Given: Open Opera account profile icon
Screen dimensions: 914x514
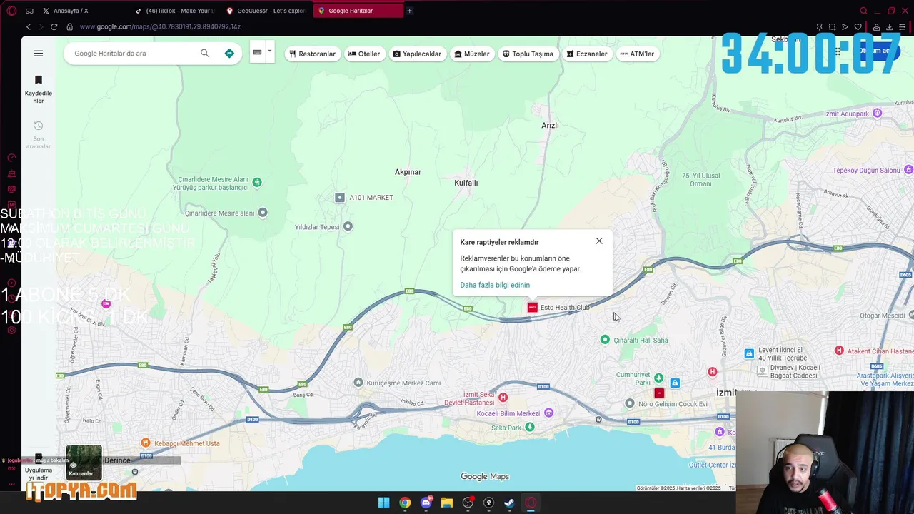Looking at the screenshot, I should [876, 27].
